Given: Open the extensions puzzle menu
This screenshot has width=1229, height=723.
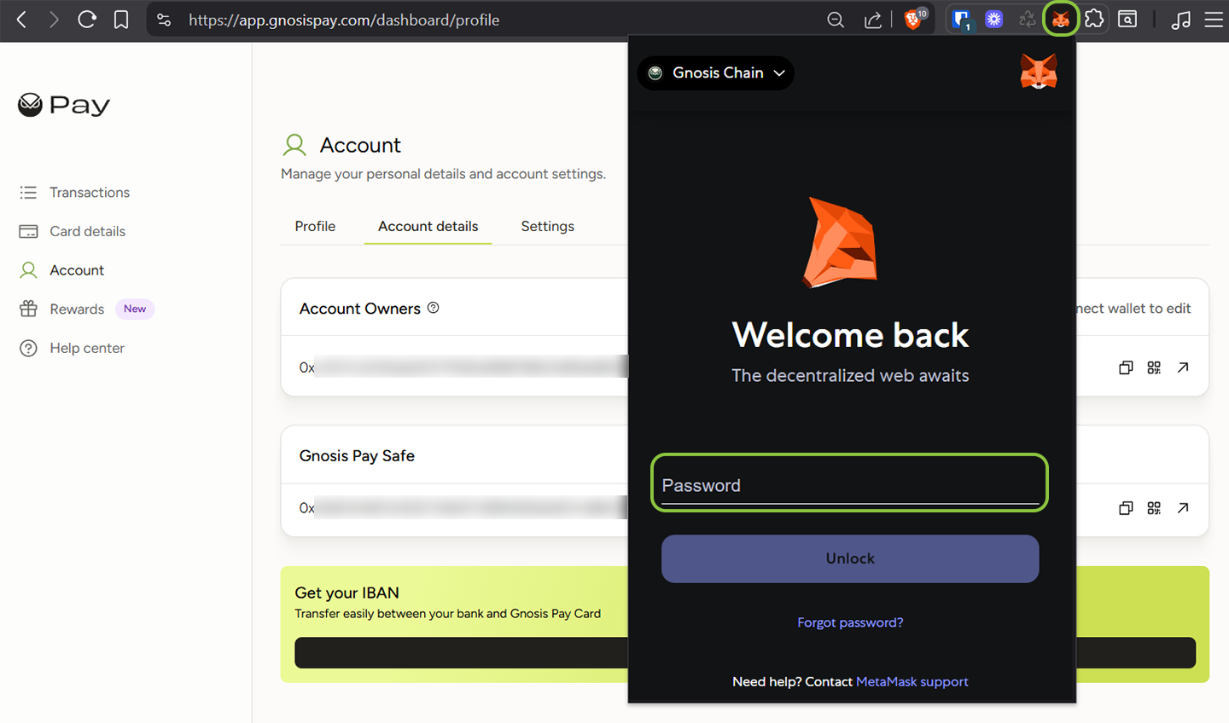Looking at the screenshot, I should (1094, 19).
